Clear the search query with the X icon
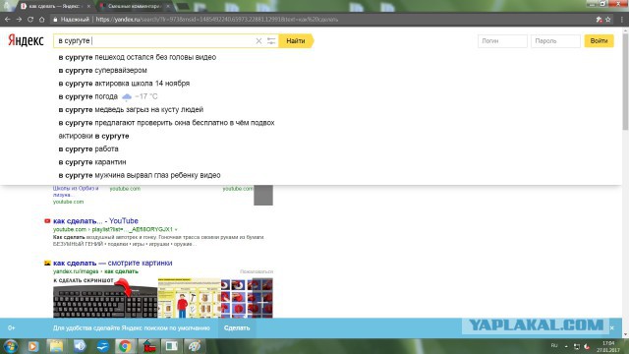The image size is (629, 354). pos(258,41)
